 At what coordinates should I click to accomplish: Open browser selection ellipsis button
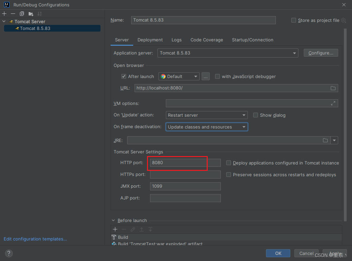click(x=205, y=76)
